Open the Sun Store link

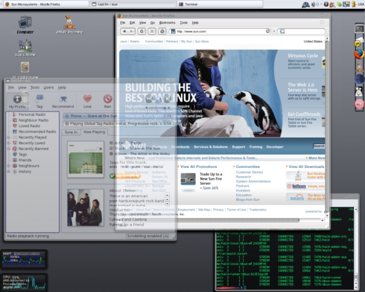202,41
